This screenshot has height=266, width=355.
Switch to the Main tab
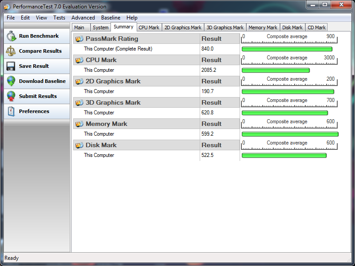pyautogui.click(x=81, y=27)
